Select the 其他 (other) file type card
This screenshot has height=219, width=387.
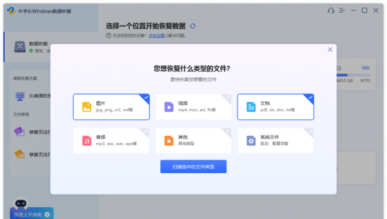point(193,140)
